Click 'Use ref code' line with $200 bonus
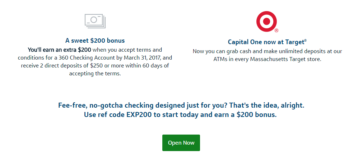This screenshot has height=164, width=353. [180, 115]
